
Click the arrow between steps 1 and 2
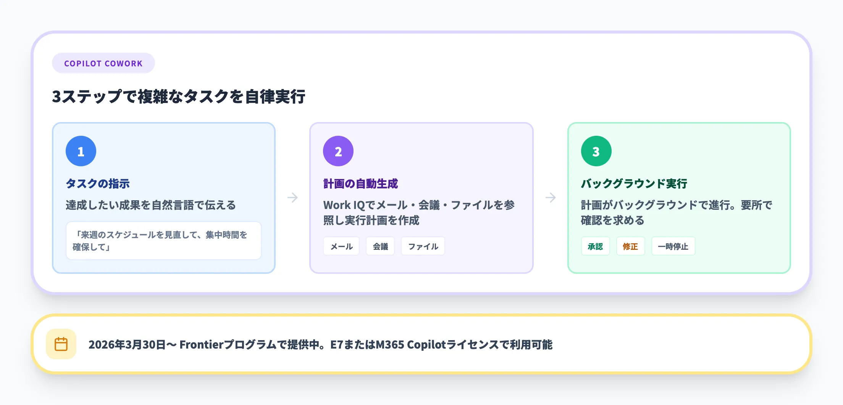tap(292, 197)
